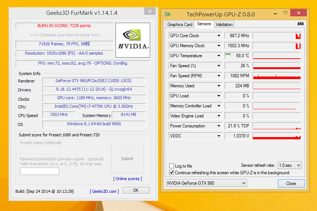Click the Password protection input field
Viewport: 317px width, 211px height.
pyautogui.click(x=39, y=171)
